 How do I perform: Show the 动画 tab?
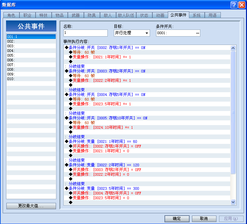[x=160, y=15]
